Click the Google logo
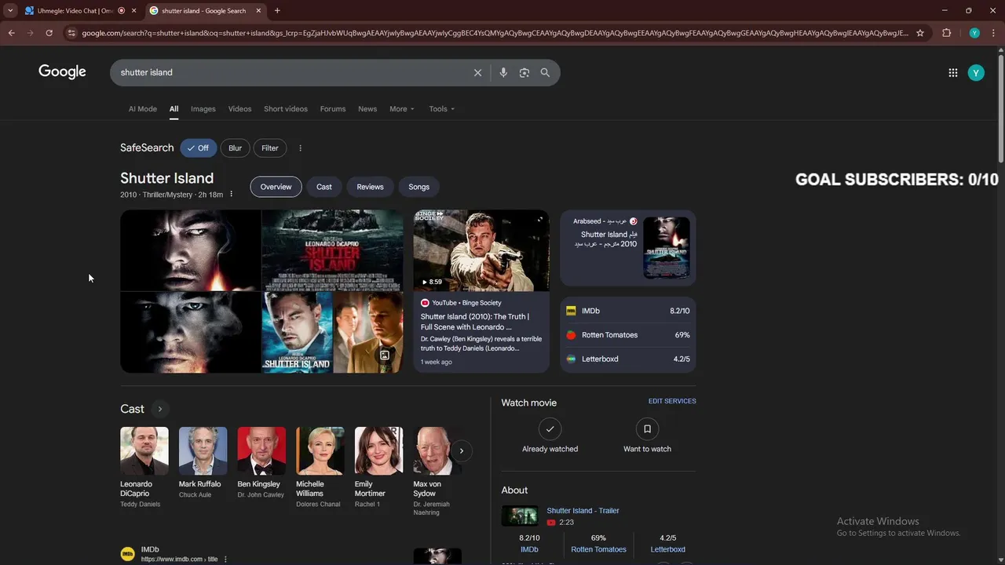Screen dimensions: 1005x565 click(62, 72)
